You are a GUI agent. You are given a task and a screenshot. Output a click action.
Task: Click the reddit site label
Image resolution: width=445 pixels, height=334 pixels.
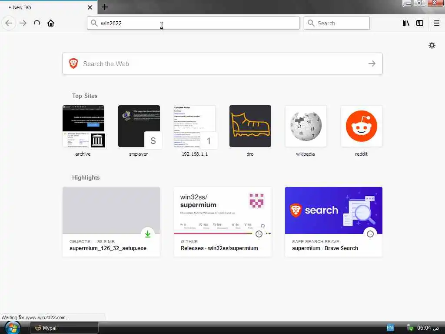361,154
